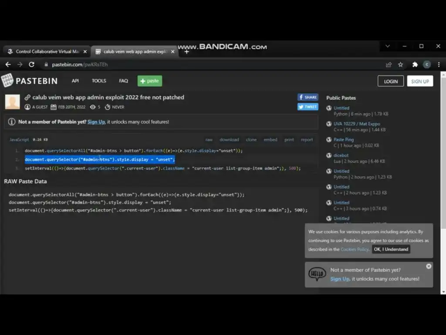The height and width of the screenshot is (335, 446).
Task: Open UVA 10229 / Mat Exppo paste
Action: point(357,124)
